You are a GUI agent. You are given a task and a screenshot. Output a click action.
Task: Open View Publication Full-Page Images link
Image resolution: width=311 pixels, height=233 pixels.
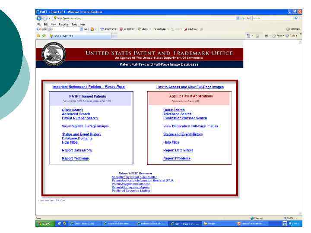(x=190, y=126)
